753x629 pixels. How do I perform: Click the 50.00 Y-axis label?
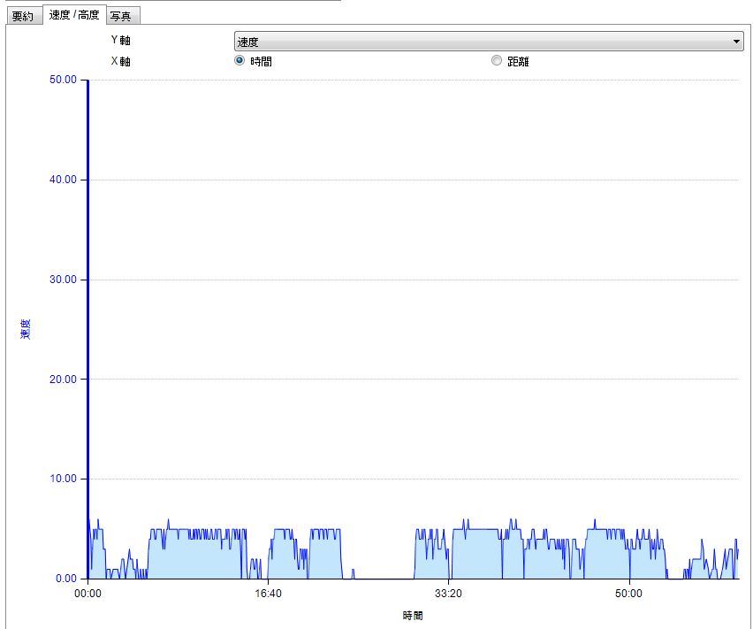point(63,80)
